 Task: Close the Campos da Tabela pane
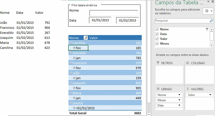pos(213,2)
